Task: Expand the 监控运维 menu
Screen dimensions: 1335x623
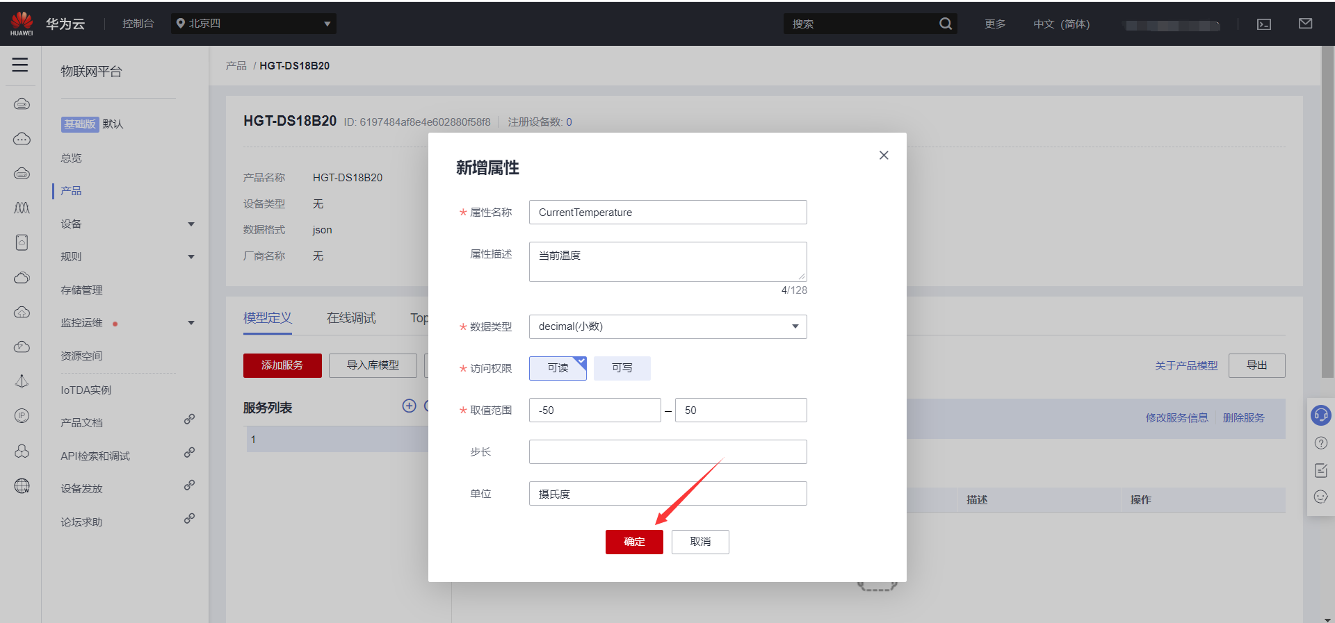Action: click(191, 323)
